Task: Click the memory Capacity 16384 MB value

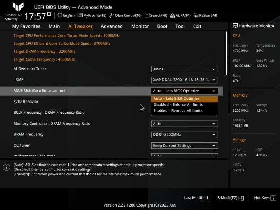Action: [x=240, y=126]
